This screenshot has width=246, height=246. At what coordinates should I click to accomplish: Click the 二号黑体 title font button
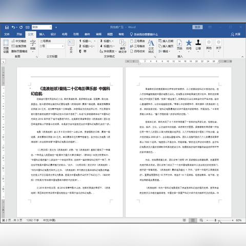(x=46, y=41)
